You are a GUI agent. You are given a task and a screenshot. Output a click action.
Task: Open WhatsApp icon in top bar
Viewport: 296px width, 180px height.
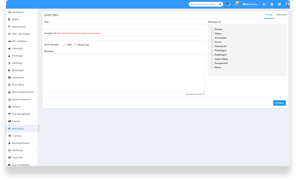pyautogui.click(x=264, y=5)
